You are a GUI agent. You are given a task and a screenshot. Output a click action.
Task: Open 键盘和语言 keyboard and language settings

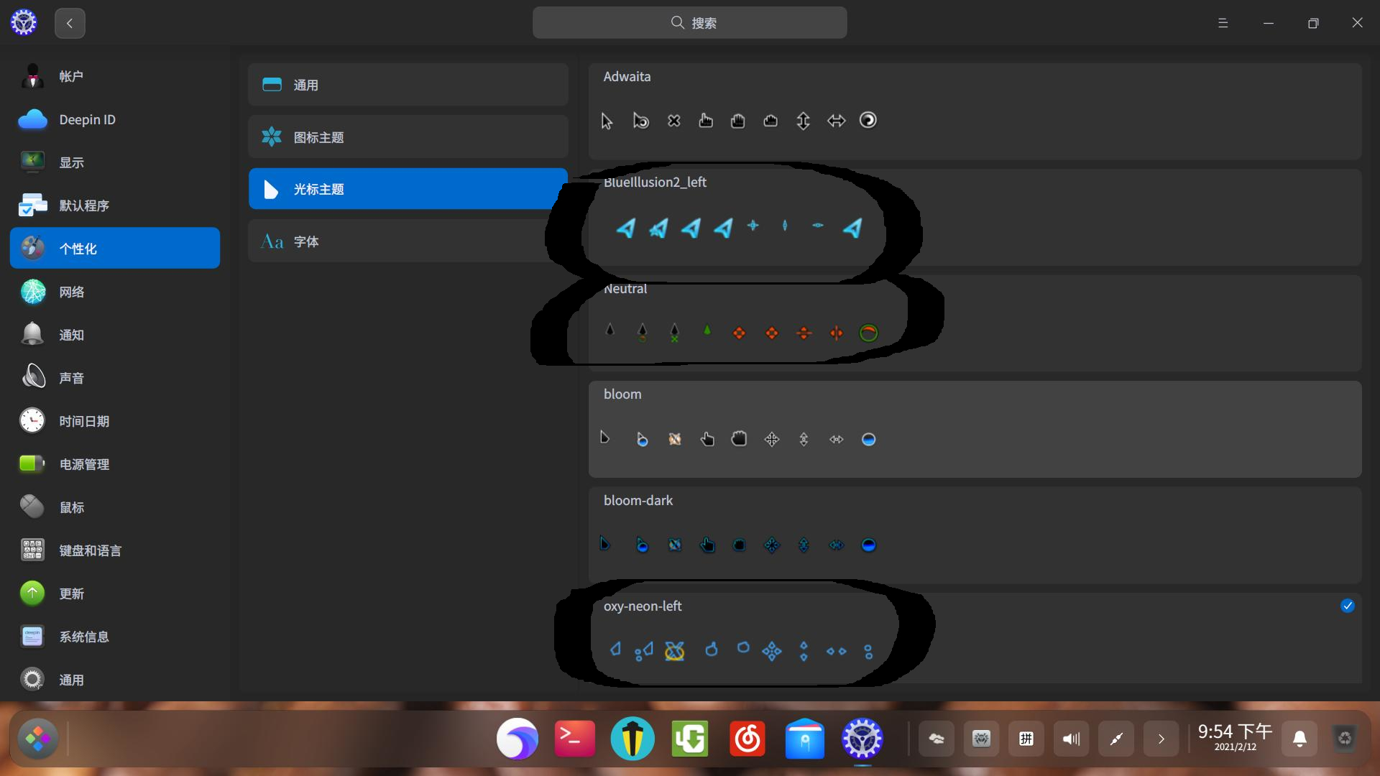(x=90, y=550)
